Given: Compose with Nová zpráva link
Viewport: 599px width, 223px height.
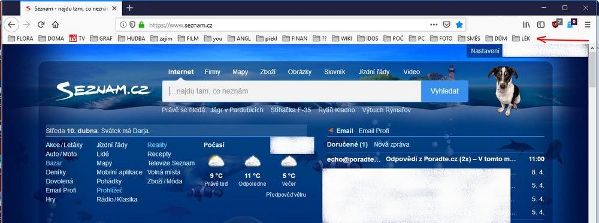Looking at the screenshot, I should [x=392, y=144].
